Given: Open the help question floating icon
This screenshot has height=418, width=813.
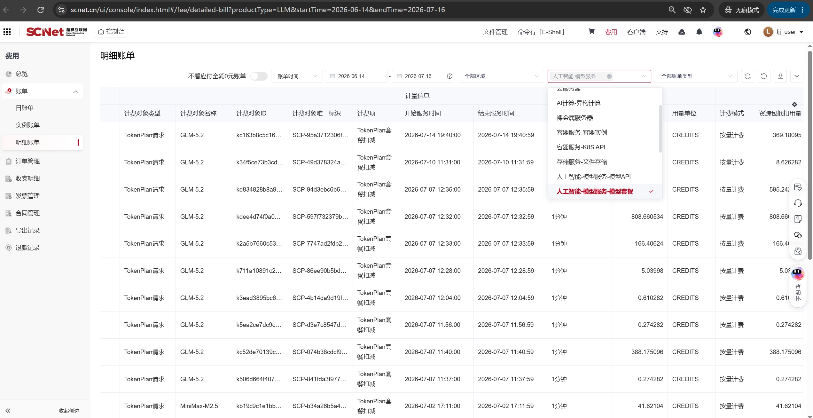Looking at the screenshot, I should pos(798,219).
